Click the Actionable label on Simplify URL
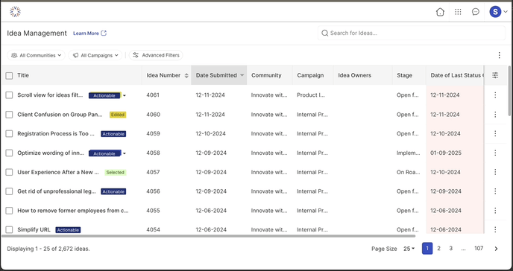 pyautogui.click(x=68, y=230)
